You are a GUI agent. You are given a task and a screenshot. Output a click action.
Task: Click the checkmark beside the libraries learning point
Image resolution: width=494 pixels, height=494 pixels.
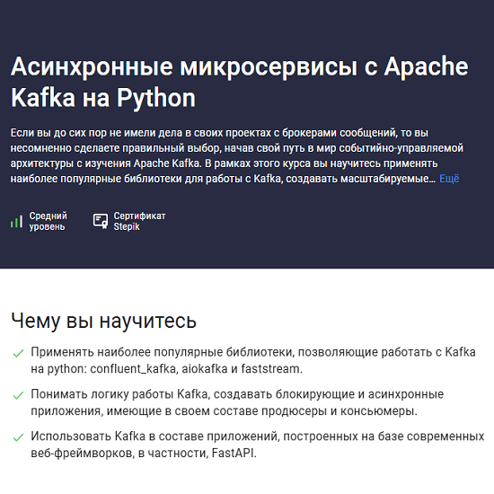tap(18, 353)
